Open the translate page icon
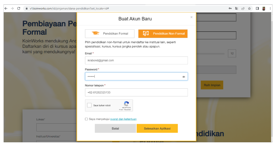 click(237, 8)
